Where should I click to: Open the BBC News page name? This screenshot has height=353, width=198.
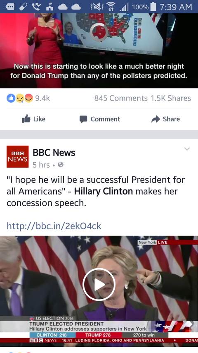coord(54,153)
